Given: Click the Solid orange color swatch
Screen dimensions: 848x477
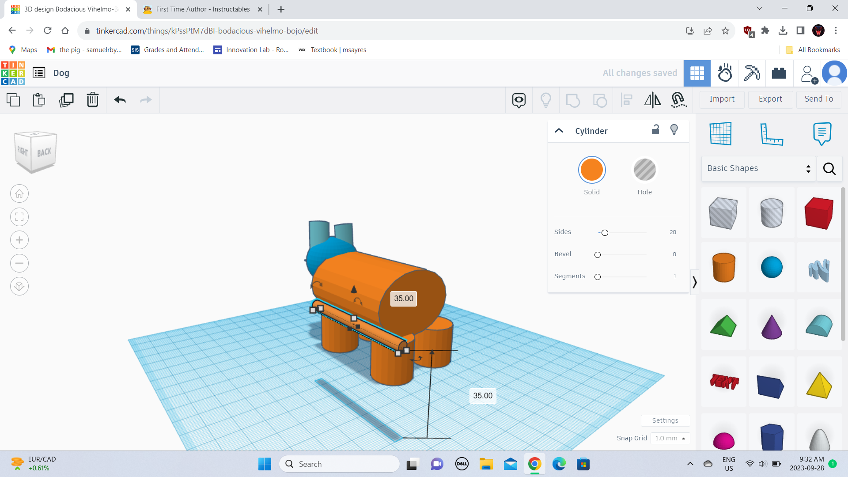Looking at the screenshot, I should (591, 170).
